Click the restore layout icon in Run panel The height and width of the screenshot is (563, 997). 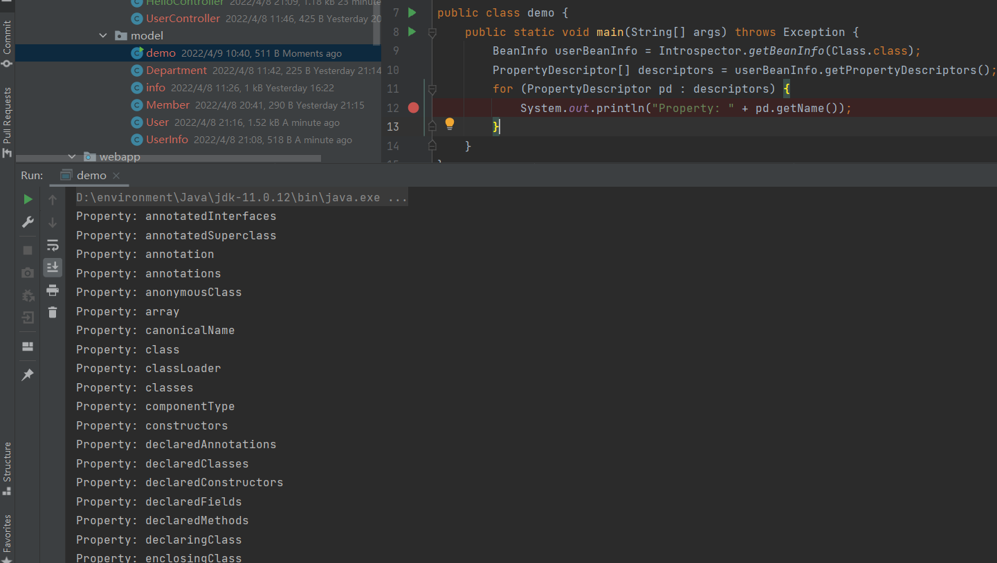(x=28, y=346)
